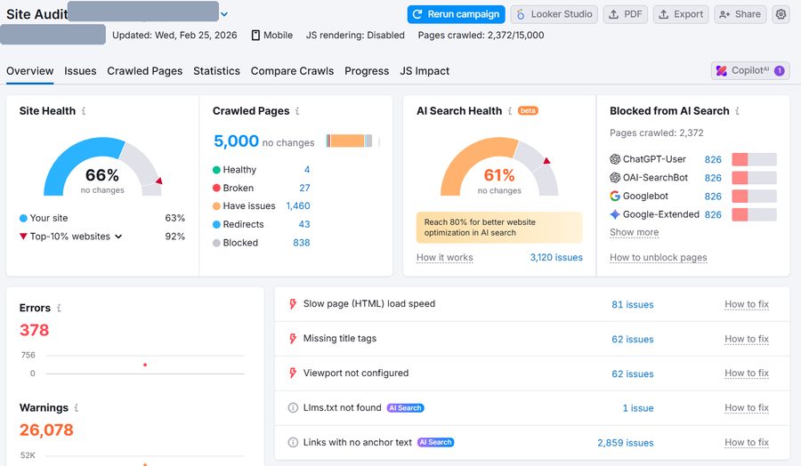Click the AI Search Health 61% gauge

click(x=499, y=166)
